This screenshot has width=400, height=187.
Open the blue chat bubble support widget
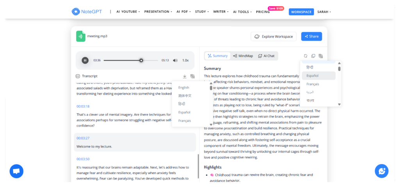click(16, 171)
